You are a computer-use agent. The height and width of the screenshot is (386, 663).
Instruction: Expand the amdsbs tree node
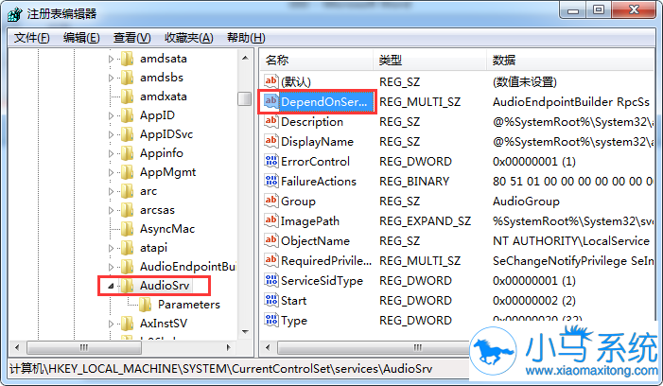(x=111, y=79)
